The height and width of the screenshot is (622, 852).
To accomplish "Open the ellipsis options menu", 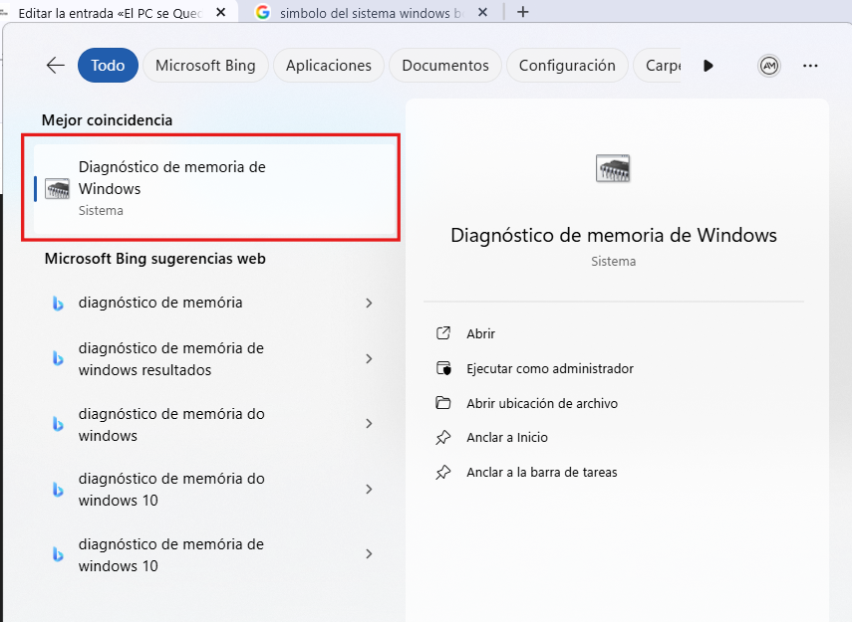I will [810, 65].
